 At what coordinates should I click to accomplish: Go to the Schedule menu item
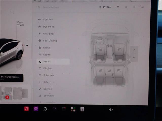click(46, 75)
